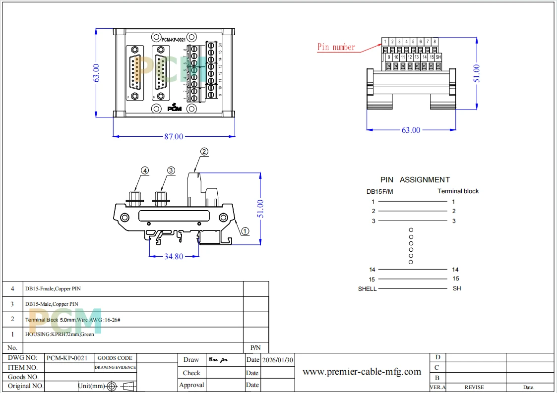Image resolution: width=557 pixels, height=393 pixels.
Task: Click the PCM watermark in the parts table
Action: 65,321
